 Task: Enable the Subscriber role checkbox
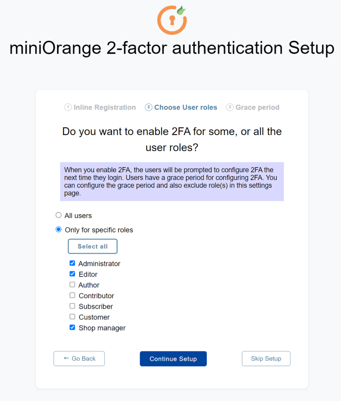[x=72, y=306]
